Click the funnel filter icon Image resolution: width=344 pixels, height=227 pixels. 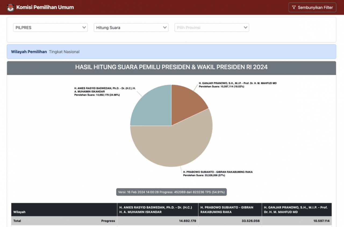tap(294, 8)
